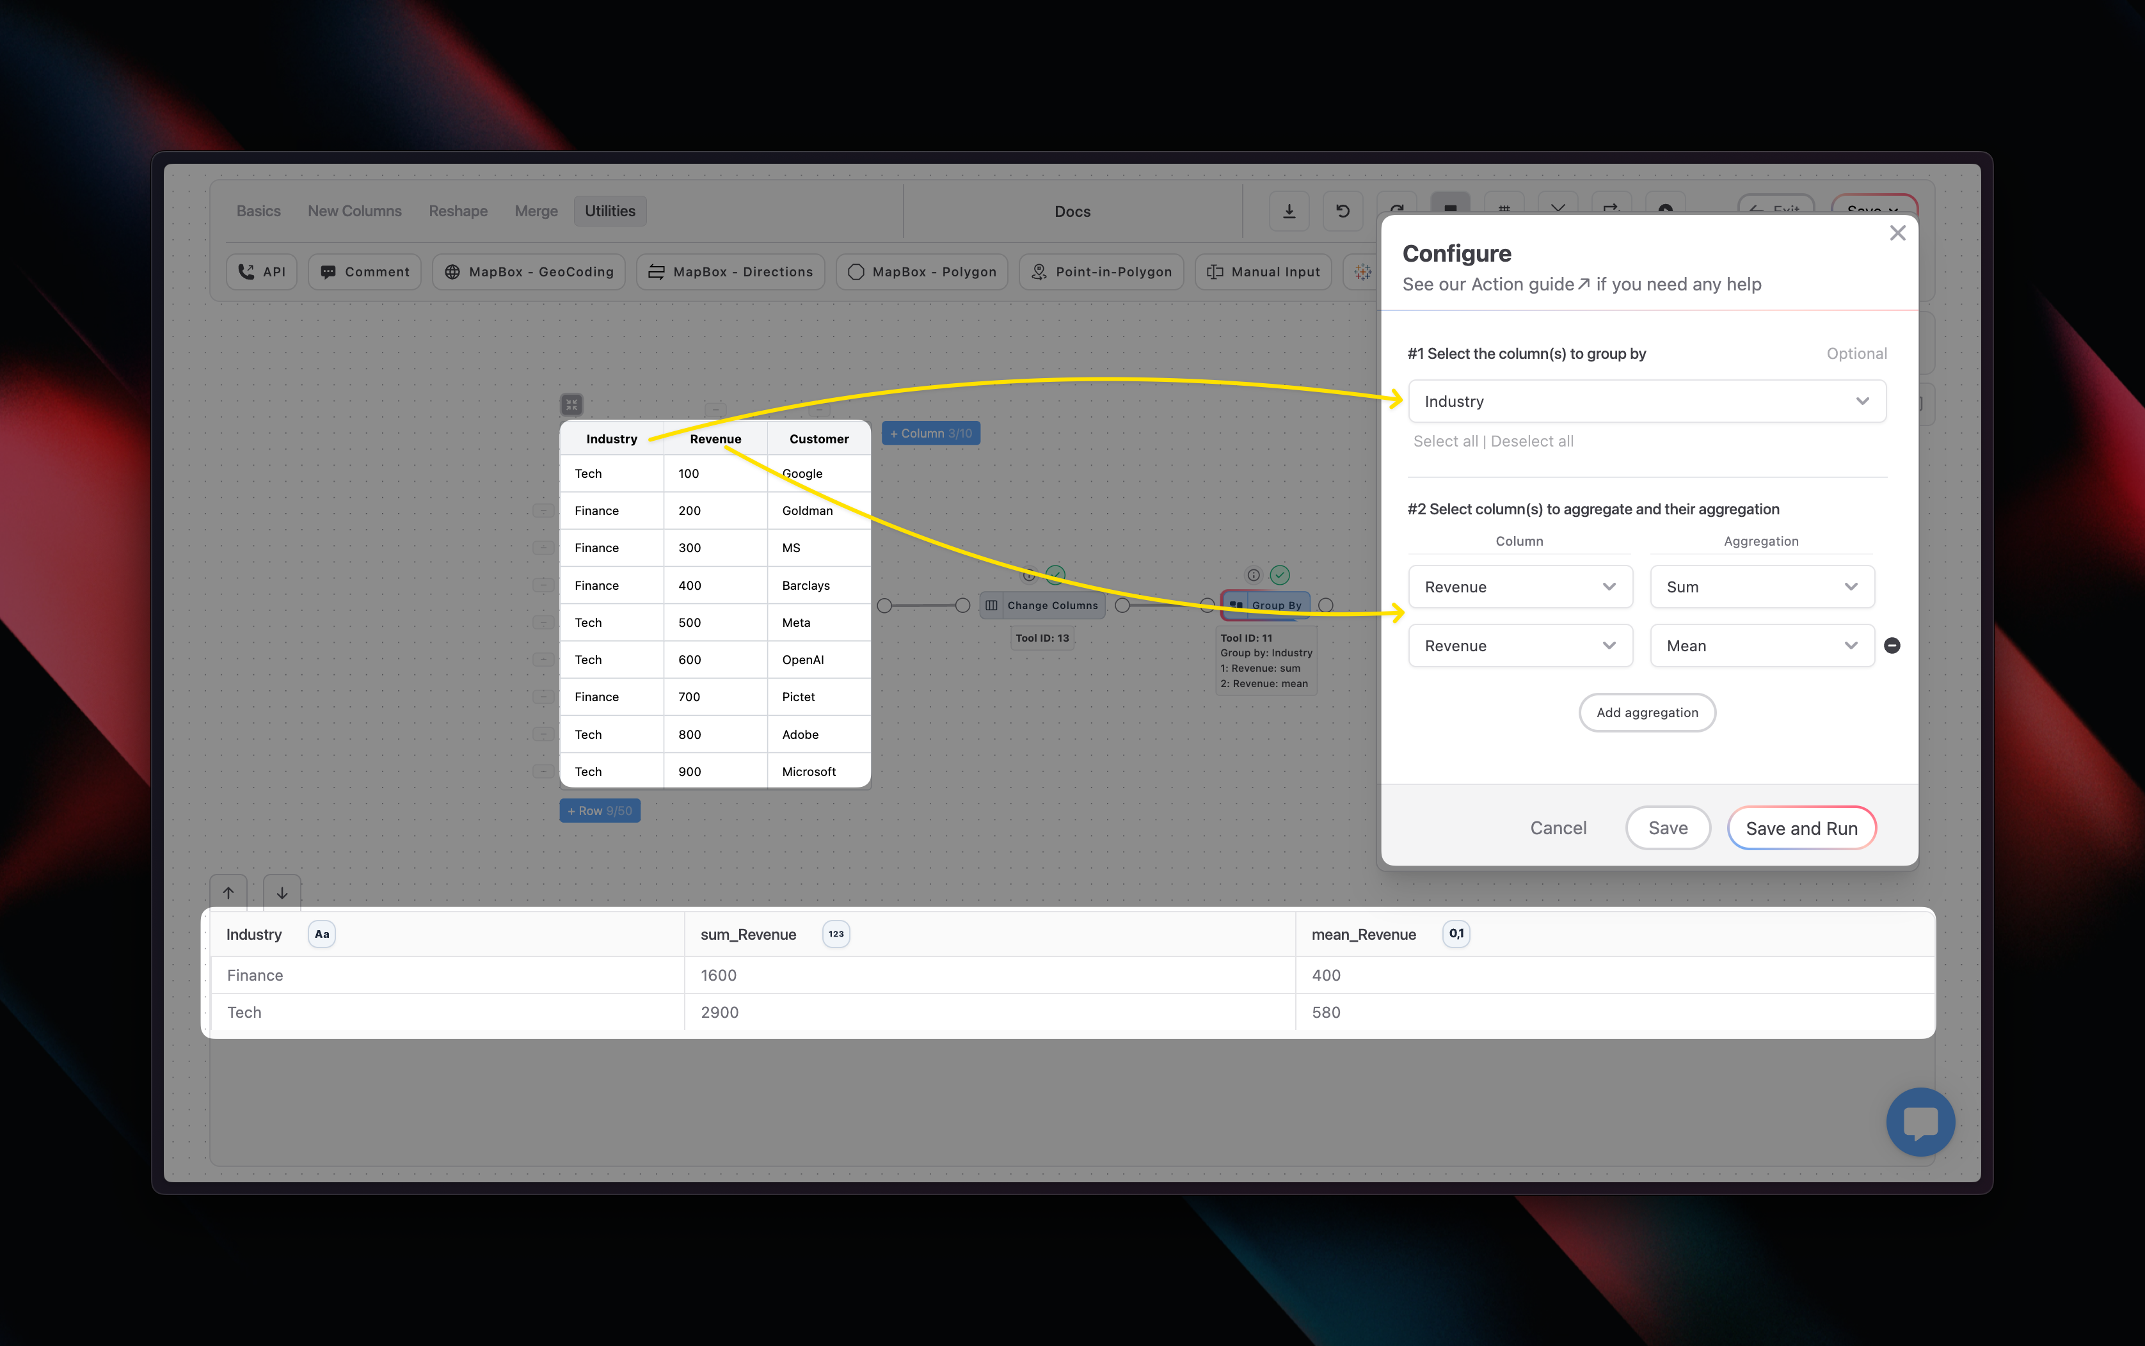This screenshot has height=1346, width=2145.
Task: Select the Point-in-Polygon tool
Action: tap(1101, 271)
